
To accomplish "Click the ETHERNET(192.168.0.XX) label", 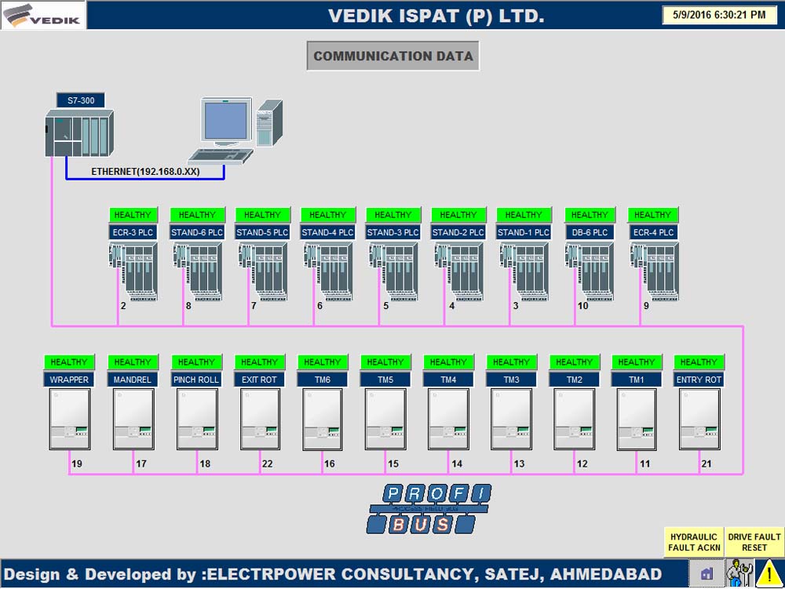I will click(x=145, y=172).
